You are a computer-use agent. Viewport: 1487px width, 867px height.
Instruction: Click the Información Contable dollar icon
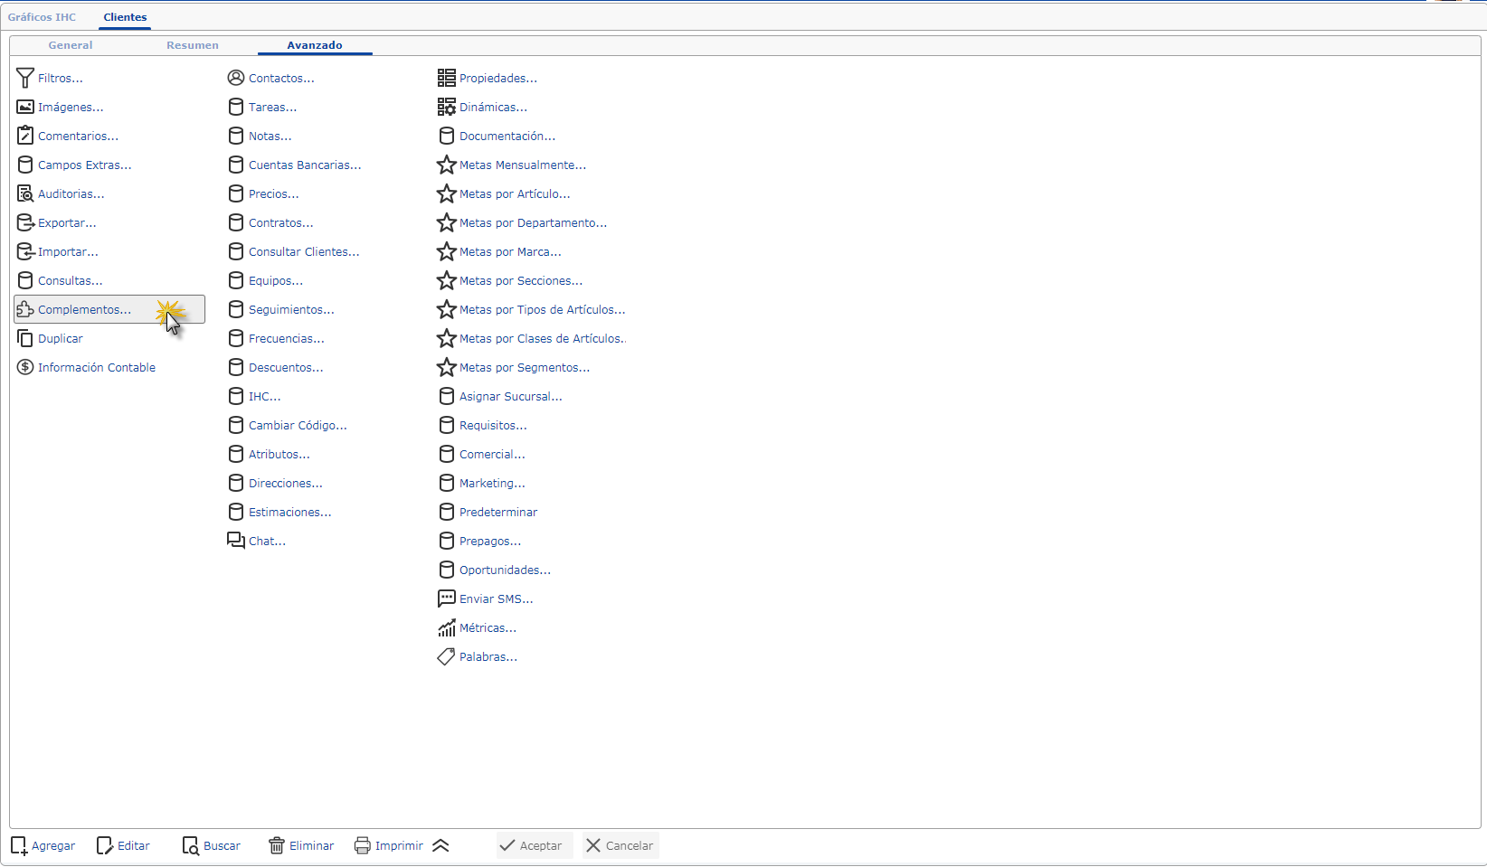point(25,368)
